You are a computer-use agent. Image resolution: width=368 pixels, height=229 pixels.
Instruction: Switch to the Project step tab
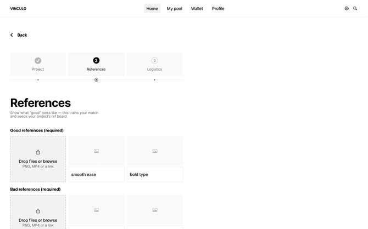pos(38,64)
